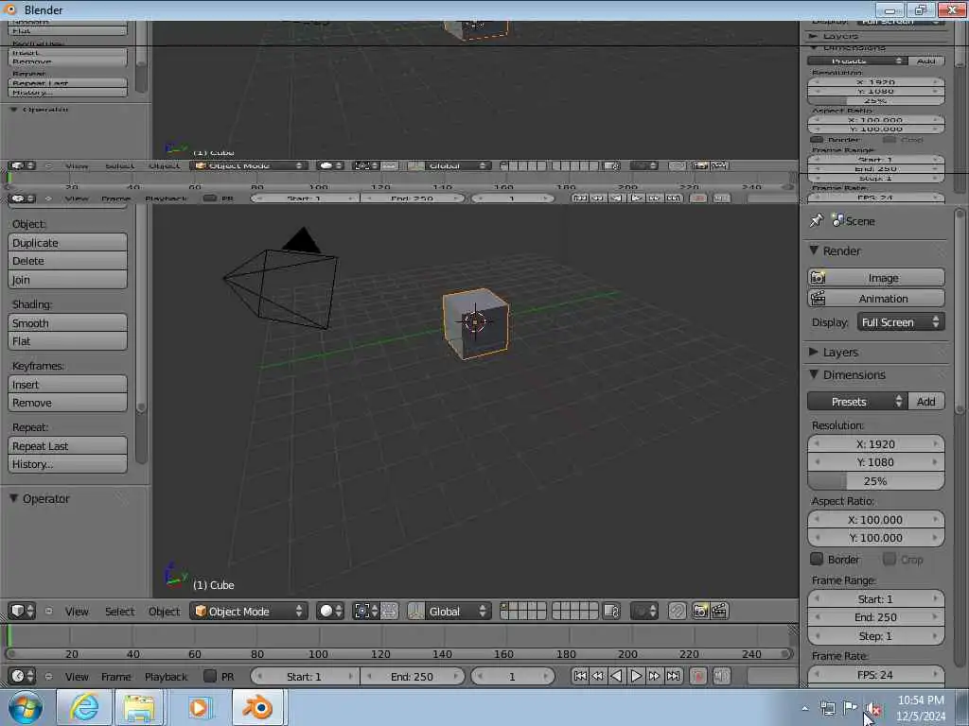Open the Object Mode dropdown
This screenshot has height=726, width=969.
(249, 612)
